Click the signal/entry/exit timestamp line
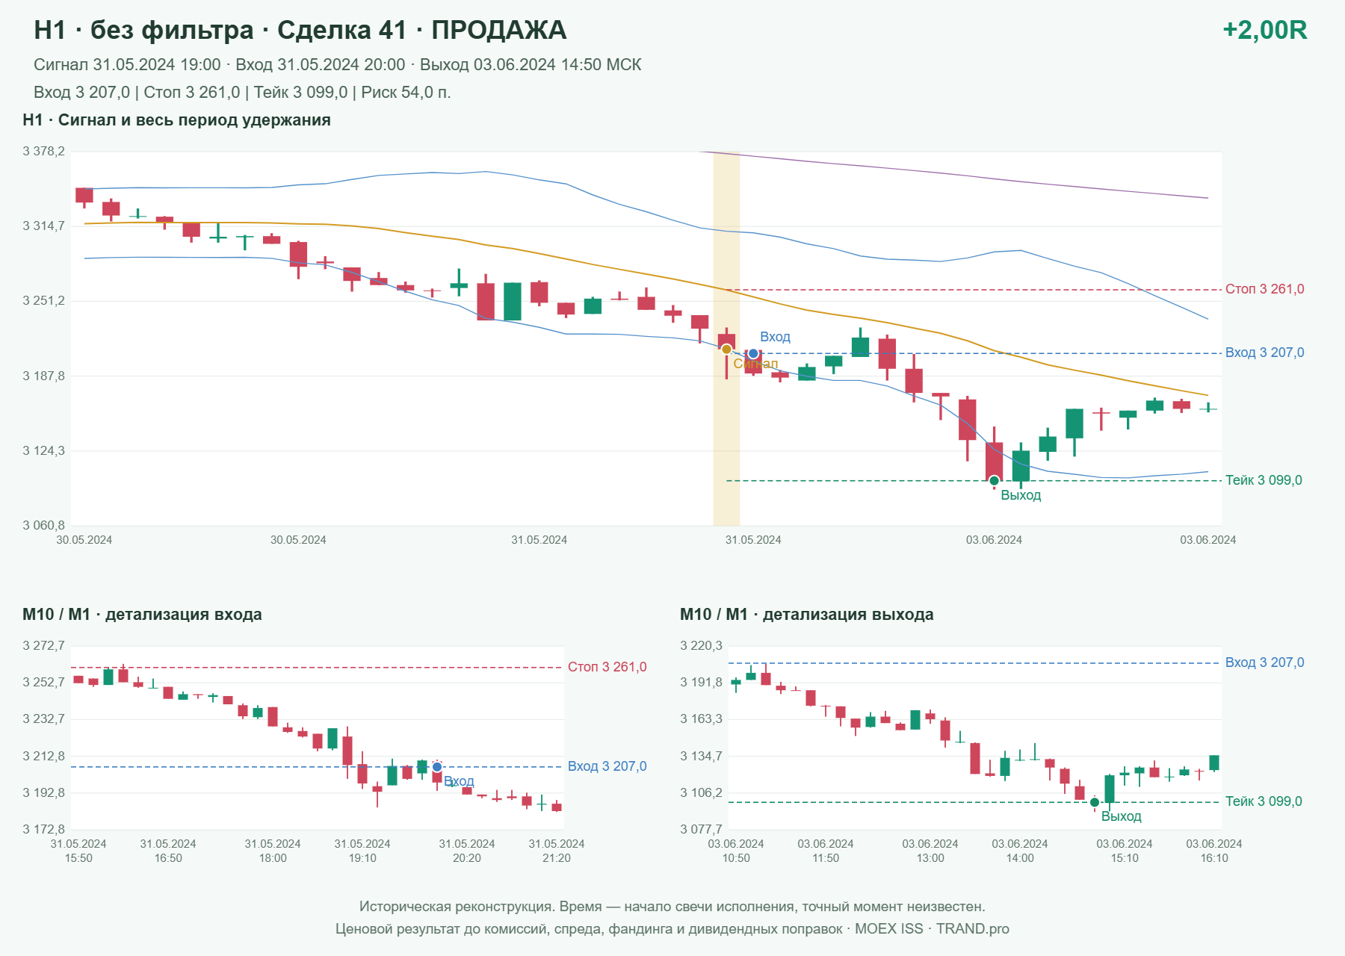The height and width of the screenshot is (956, 1345). pyautogui.click(x=338, y=65)
